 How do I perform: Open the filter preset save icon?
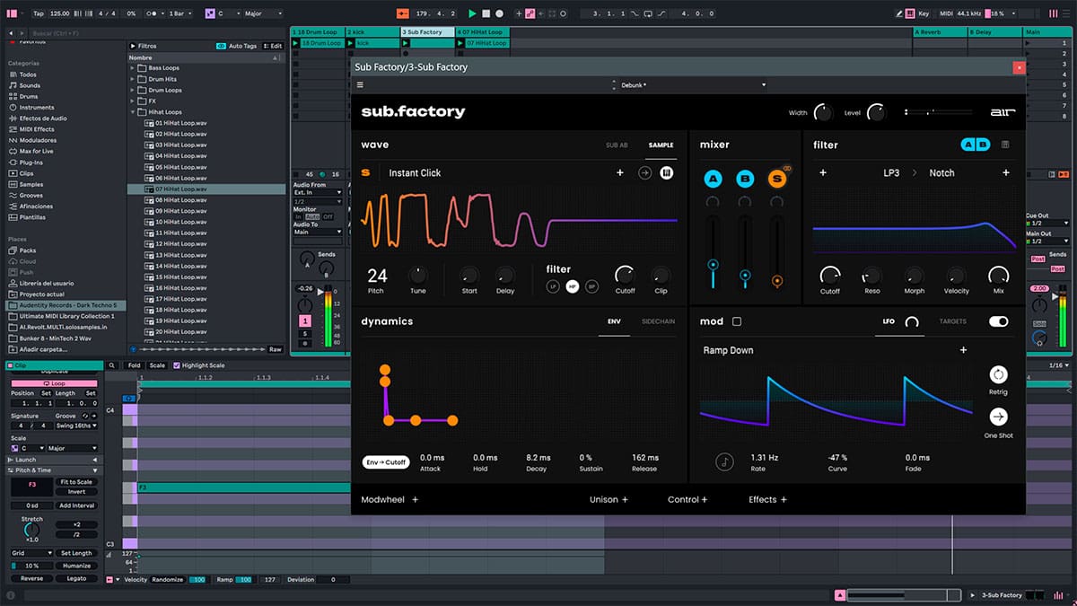1005,145
